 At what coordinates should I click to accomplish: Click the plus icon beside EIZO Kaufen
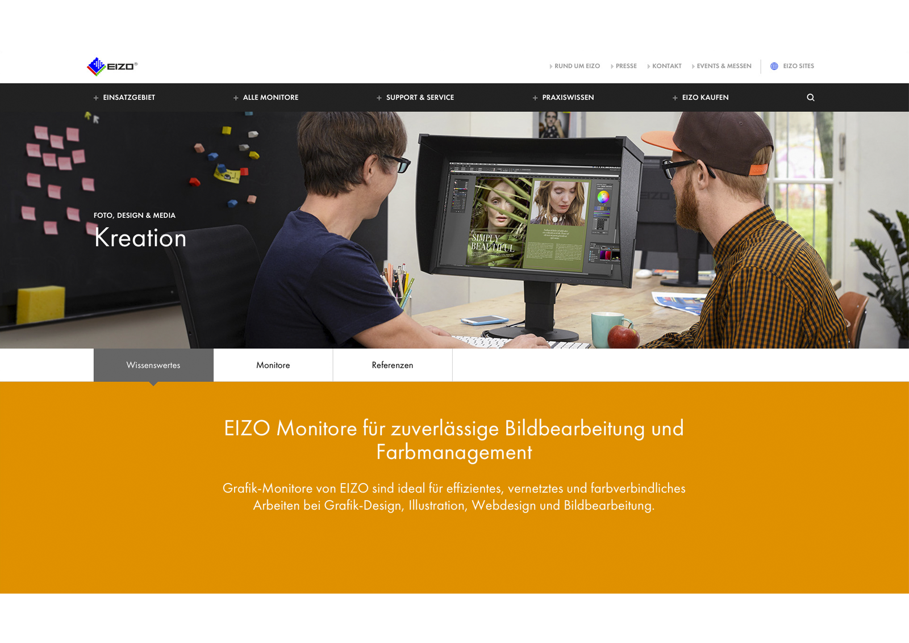pyautogui.click(x=675, y=98)
